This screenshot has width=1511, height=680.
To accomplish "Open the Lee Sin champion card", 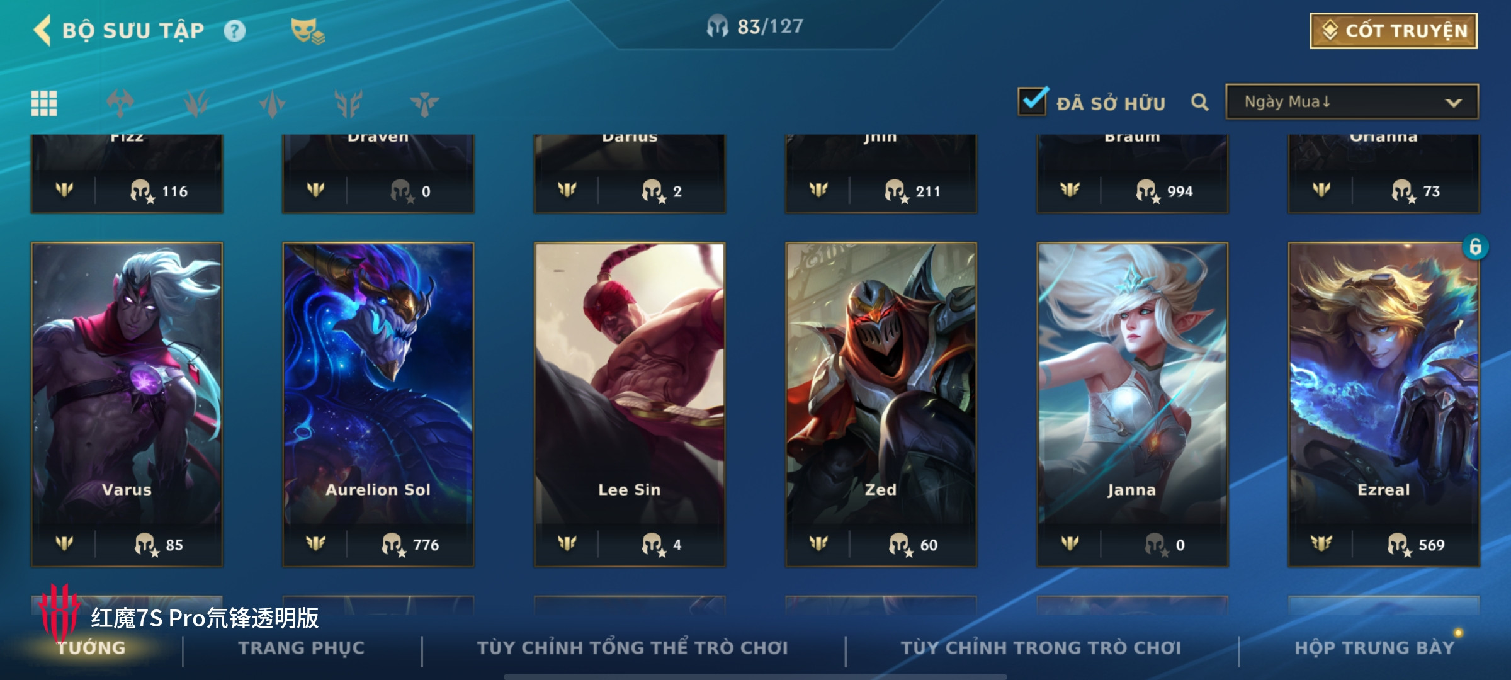I will 630,404.
